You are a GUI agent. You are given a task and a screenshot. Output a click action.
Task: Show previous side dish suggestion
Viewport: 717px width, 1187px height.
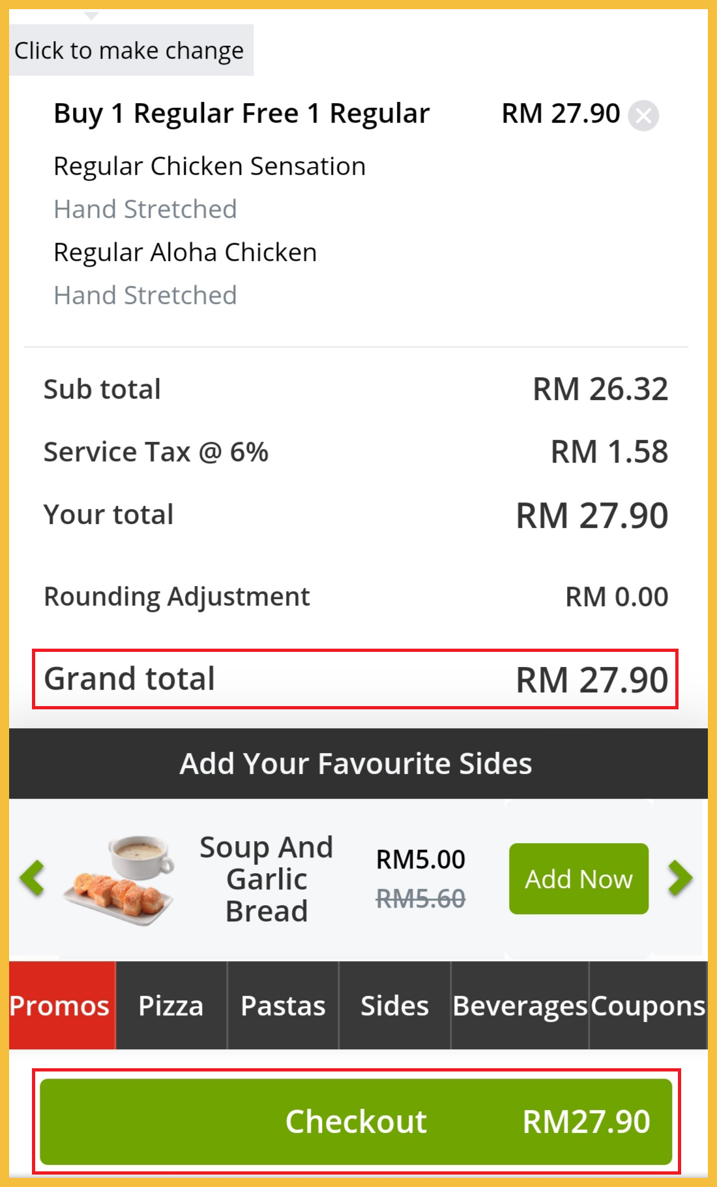[x=32, y=878]
